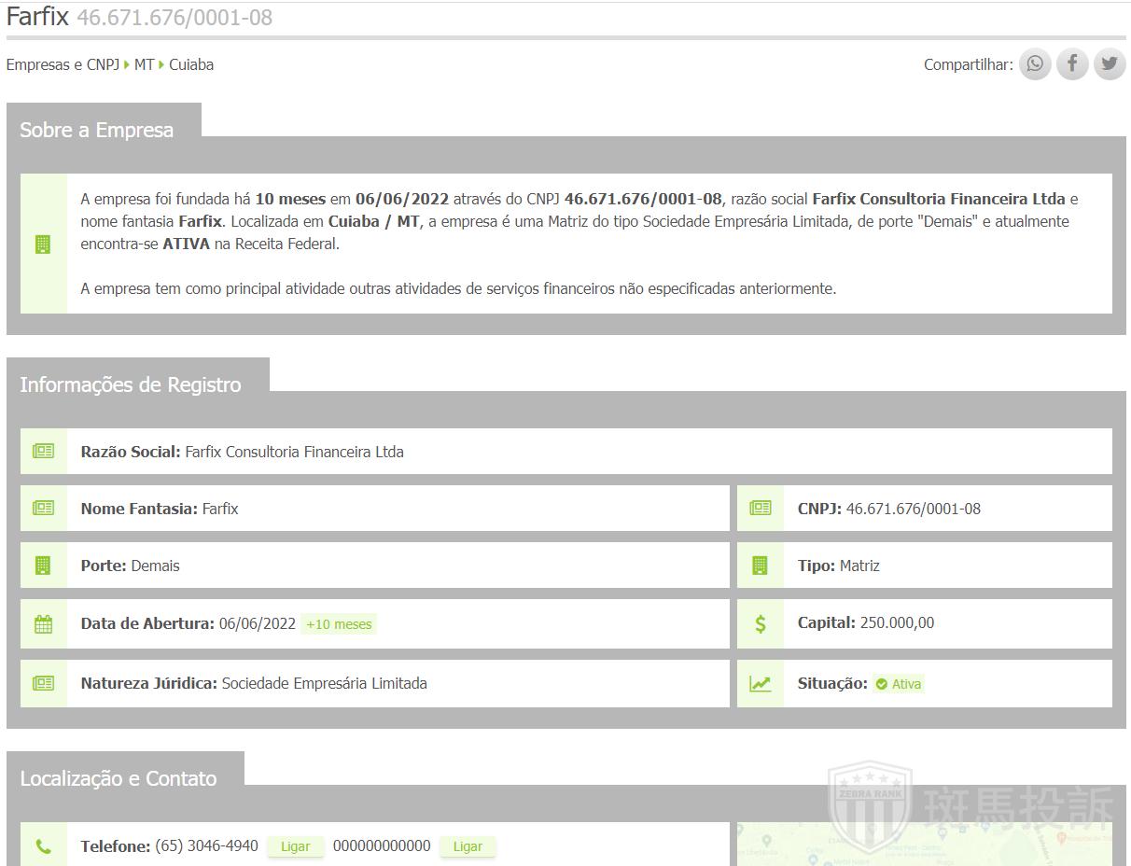Image resolution: width=1131 pixels, height=866 pixels.
Task: Share the page via WhatsApp icon
Action: click(x=1035, y=64)
